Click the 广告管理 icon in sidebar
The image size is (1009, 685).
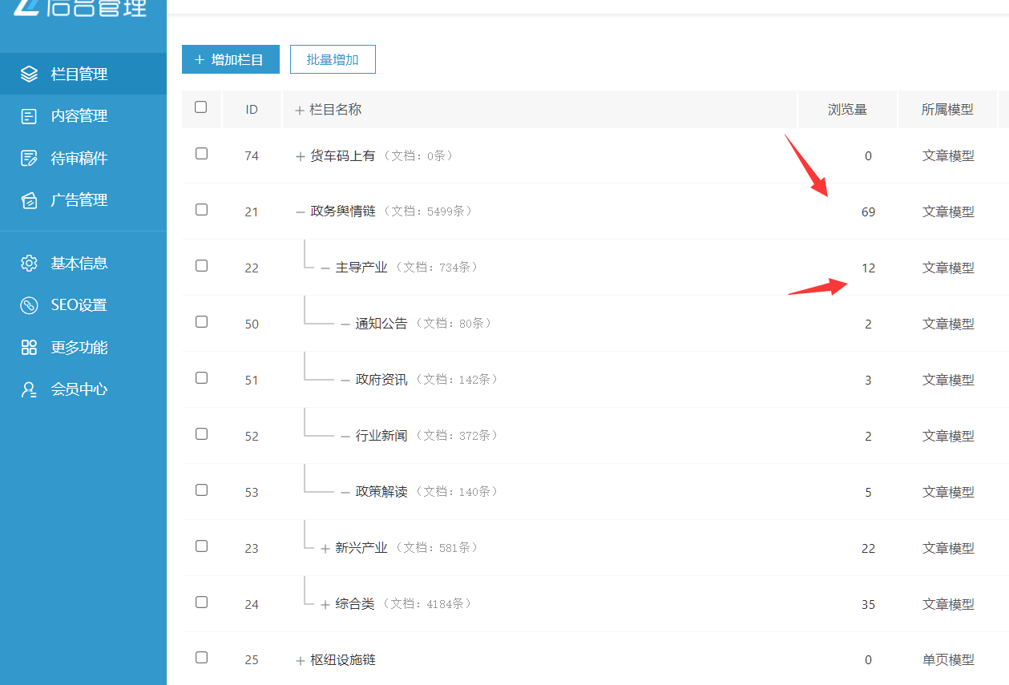(x=29, y=200)
